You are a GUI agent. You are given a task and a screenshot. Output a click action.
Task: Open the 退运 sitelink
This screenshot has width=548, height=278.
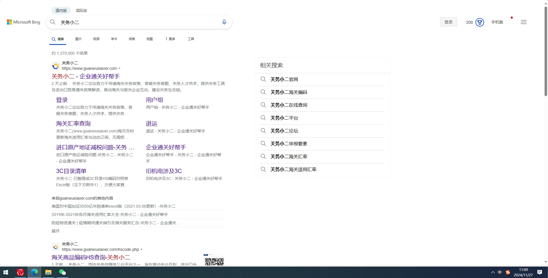(152, 124)
